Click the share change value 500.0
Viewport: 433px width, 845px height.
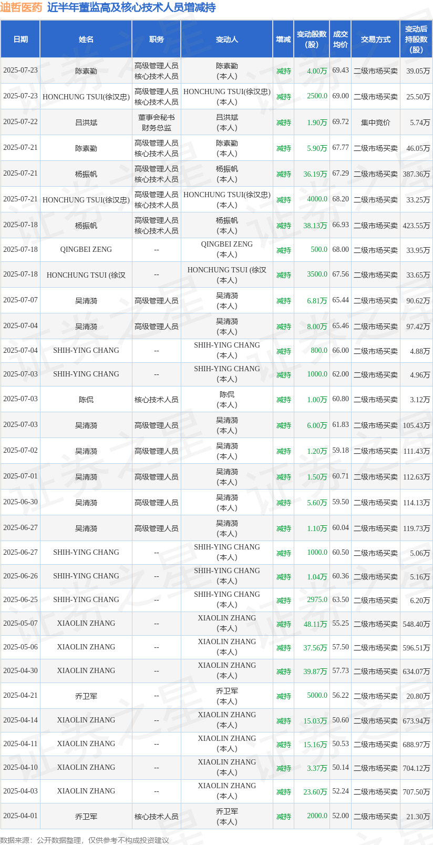click(319, 250)
